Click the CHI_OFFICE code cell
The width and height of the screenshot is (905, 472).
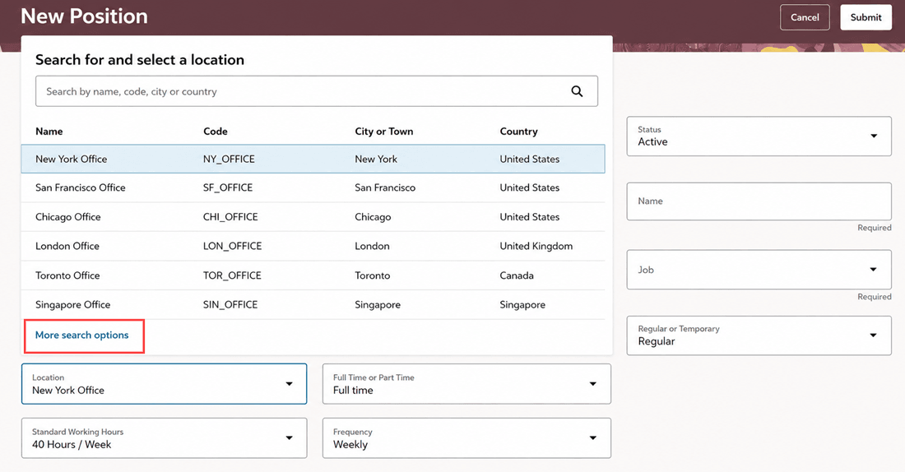pyautogui.click(x=230, y=217)
